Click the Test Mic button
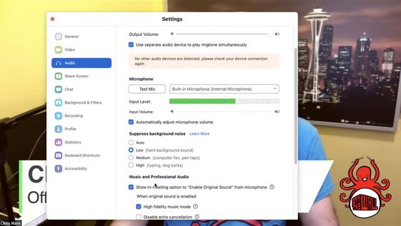Viewport: 401px width, 226px height. coord(147,89)
